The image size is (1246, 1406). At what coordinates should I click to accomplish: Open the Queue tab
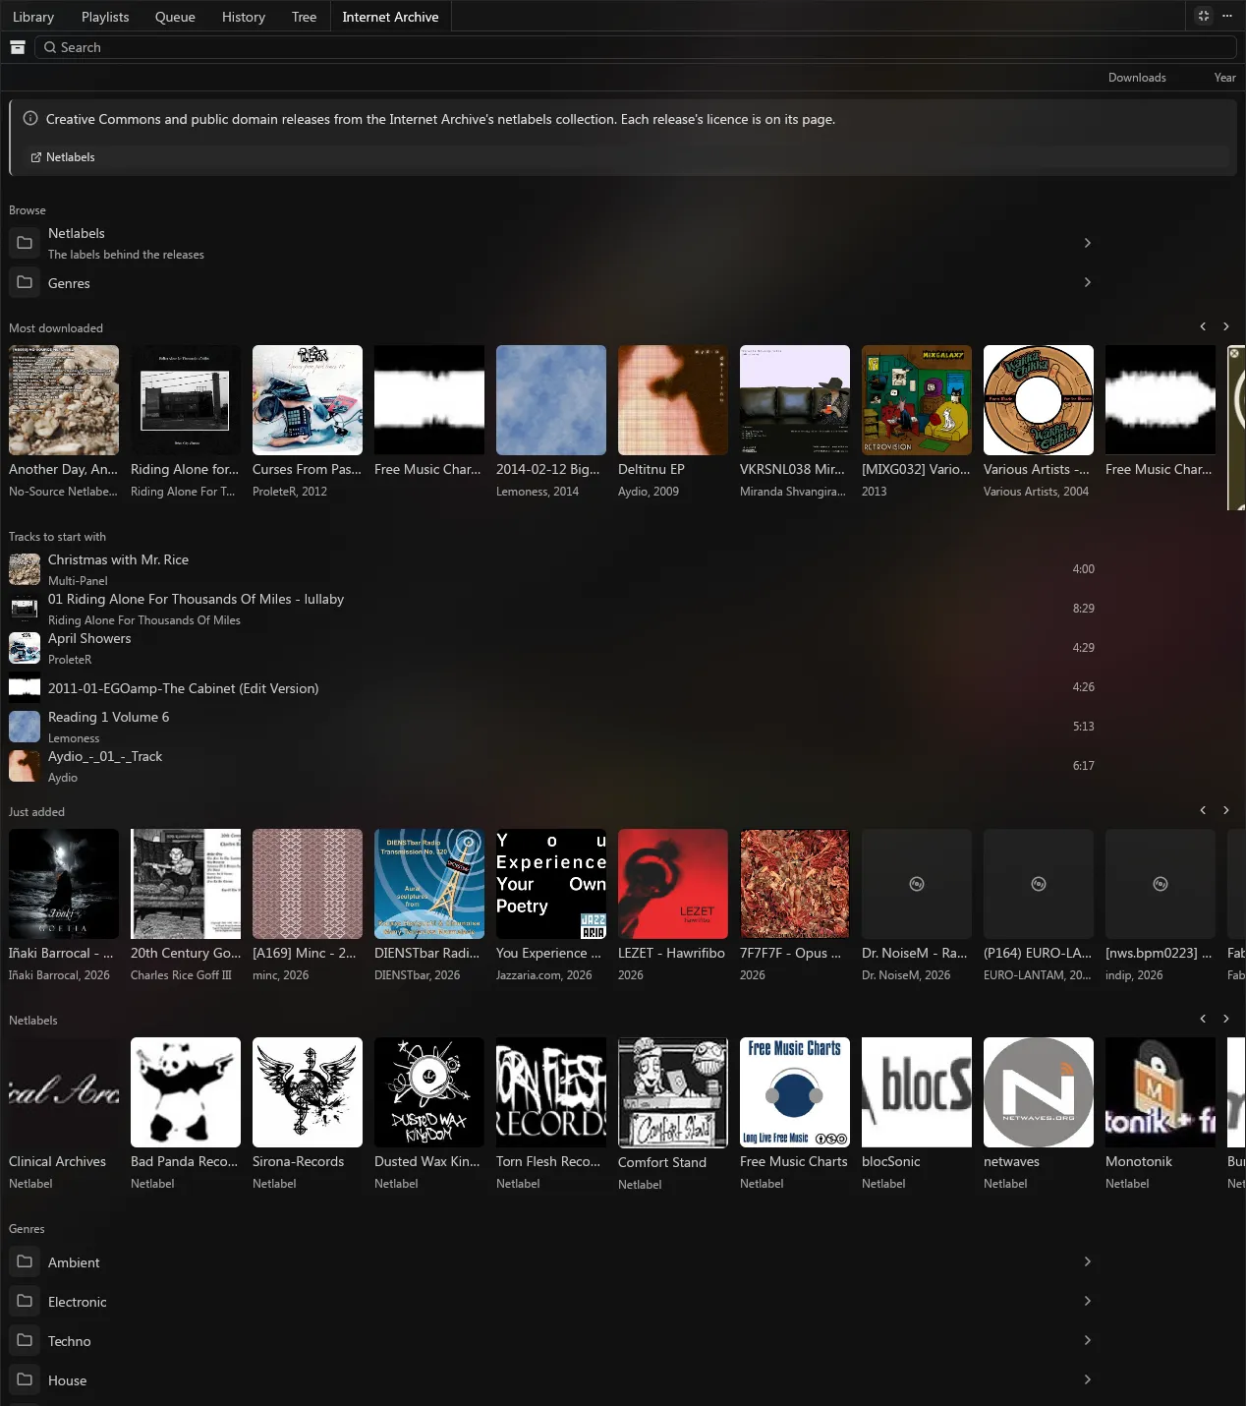[x=175, y=17]
